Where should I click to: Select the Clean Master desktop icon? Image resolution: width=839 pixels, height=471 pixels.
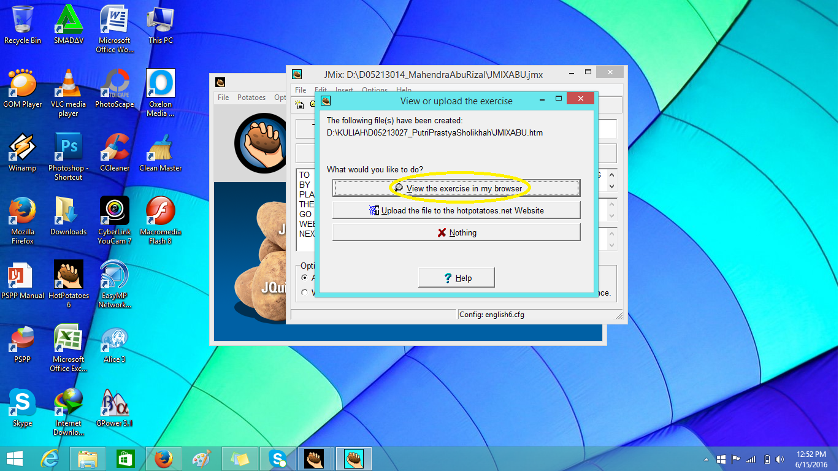pyautogui.click(x=160, y=153)
